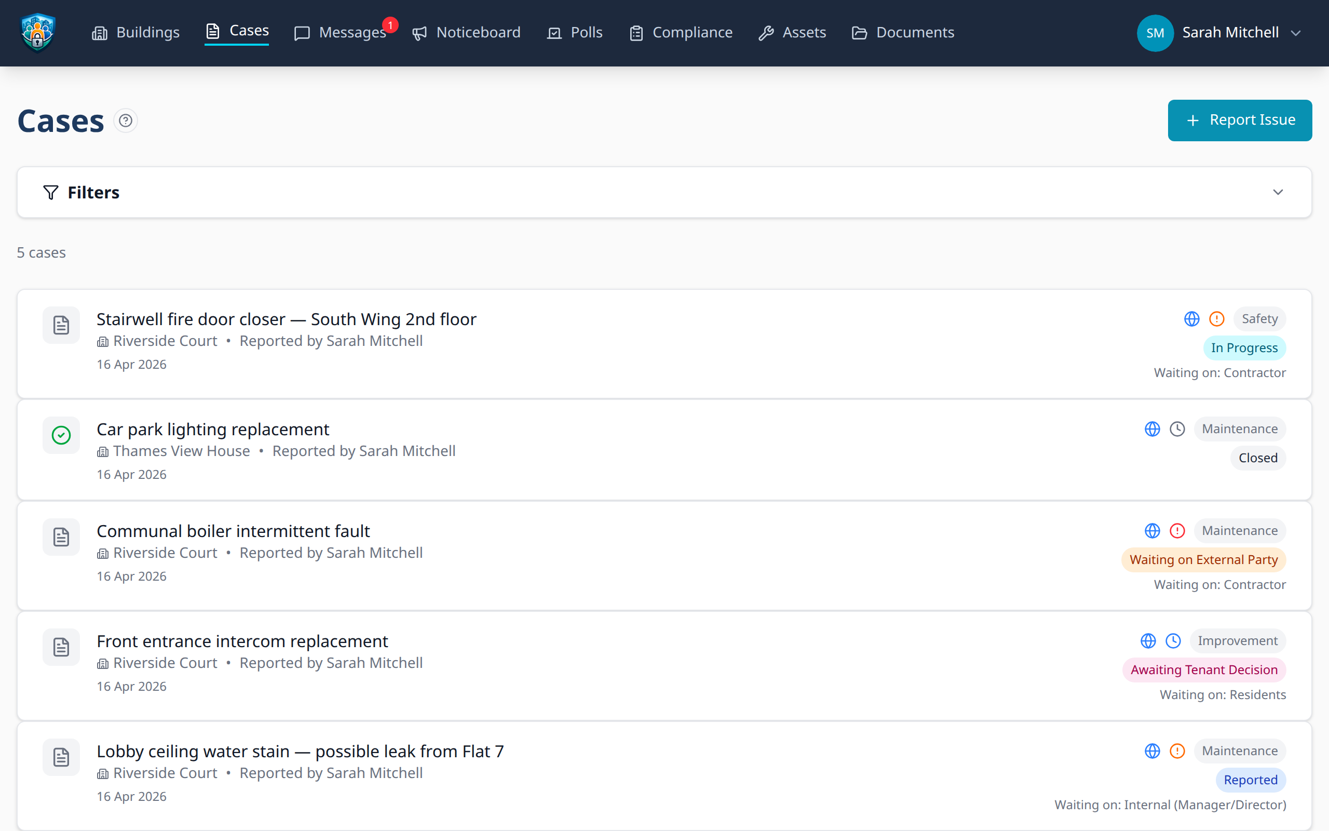Click the globe icon on the stairwell fire door case
Viewport: 1329px width, 831px height.
tap(1192, 319)
